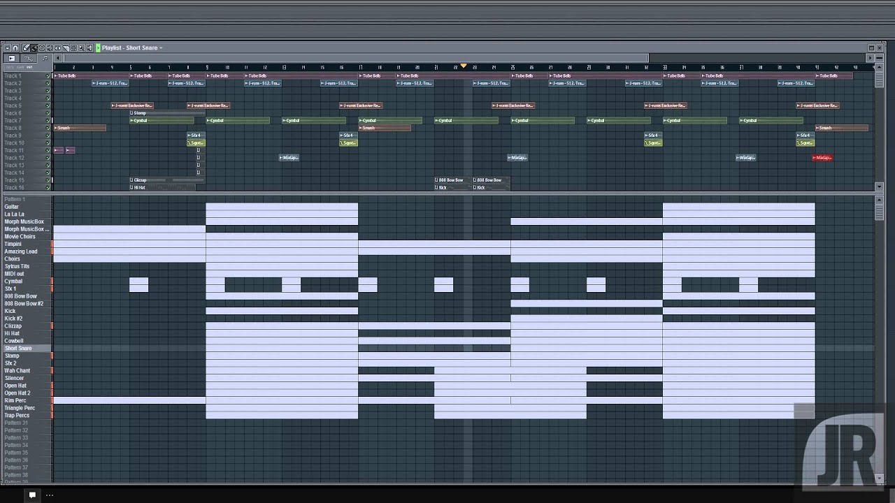The width and height of the screenshot is (895, 503).
Task: Select the Slice tool
Action: [66, 48]
